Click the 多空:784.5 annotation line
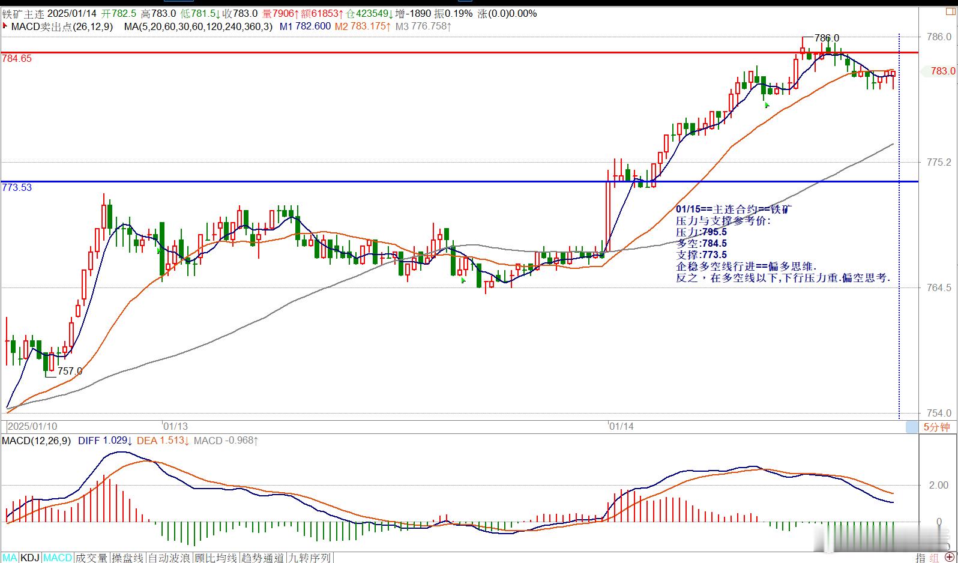958x563 pixels. coord(701,243)
